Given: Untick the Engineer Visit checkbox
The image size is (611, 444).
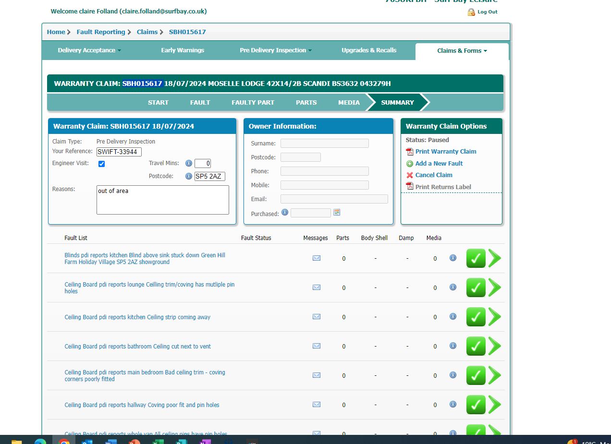Looking at the screenshot, I should 101,164.
